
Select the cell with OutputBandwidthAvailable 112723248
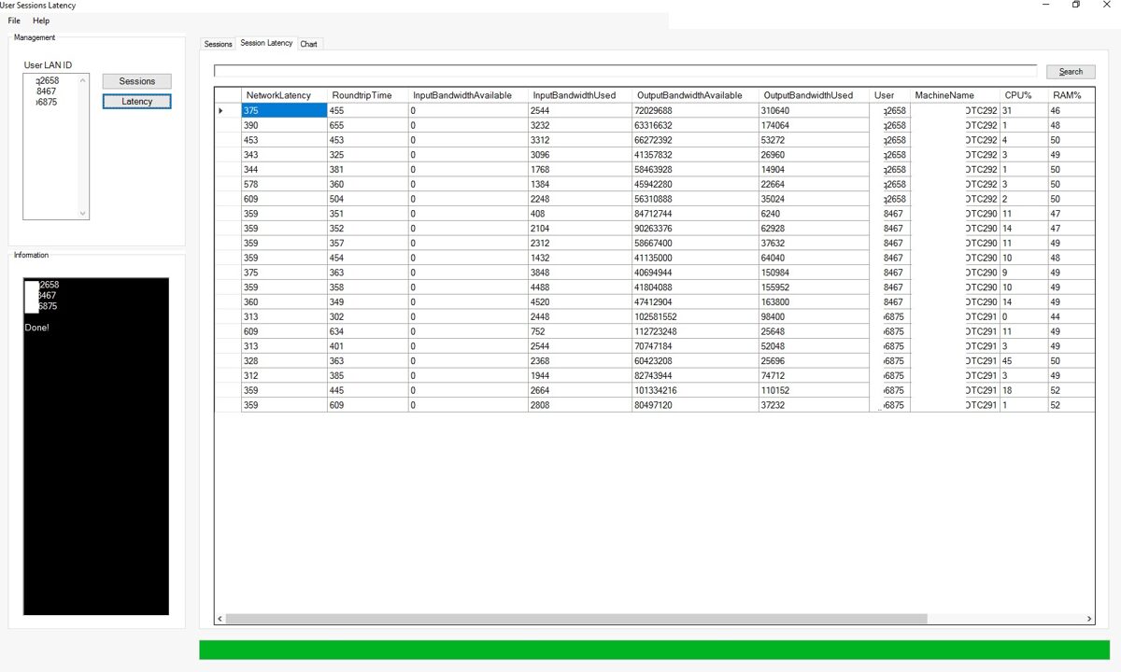coord(695,331)
